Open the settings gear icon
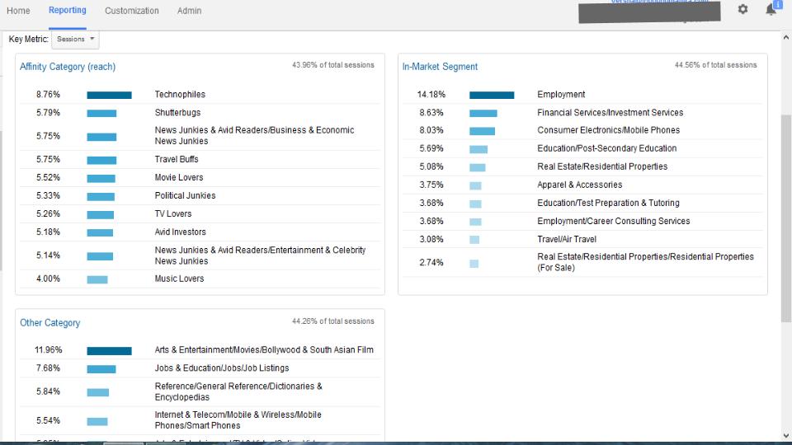Image resolution: width=792 pixels, height=445 pixels. point(742,9)
